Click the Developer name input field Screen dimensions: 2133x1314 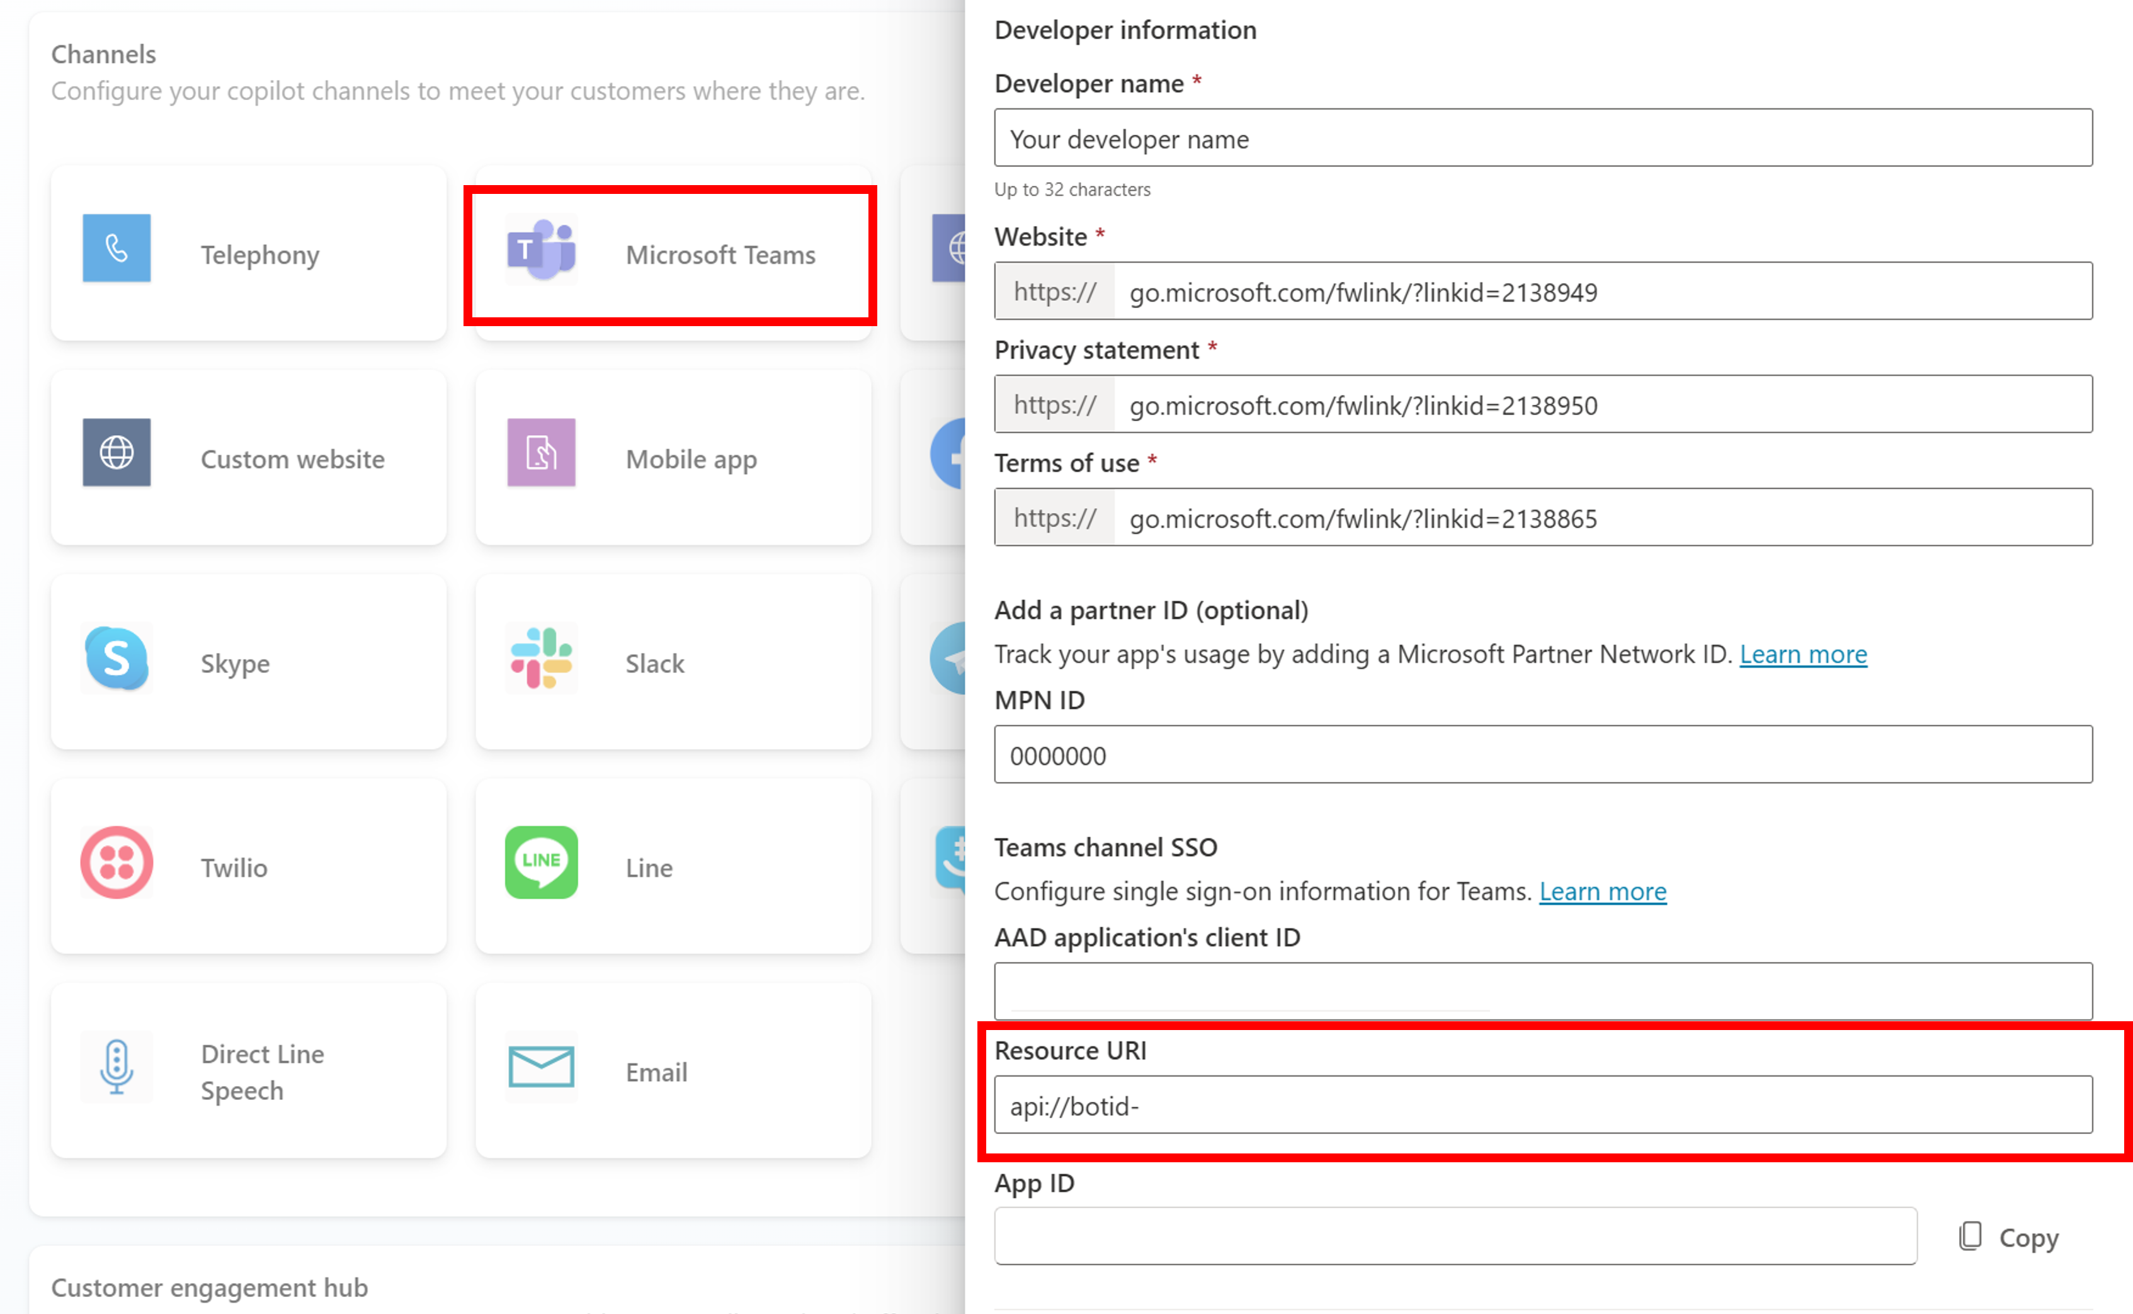coord(1545,137)
